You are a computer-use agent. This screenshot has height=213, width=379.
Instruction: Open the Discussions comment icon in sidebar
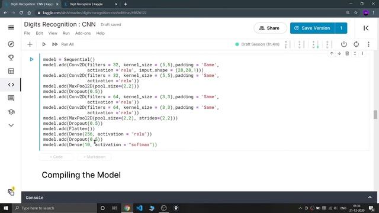pos(11,98)
